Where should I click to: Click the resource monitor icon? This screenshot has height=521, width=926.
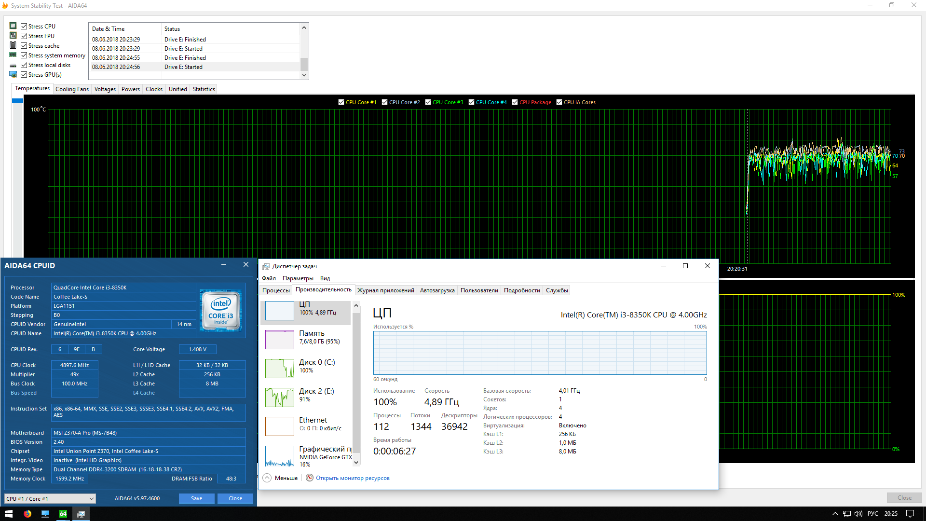coord(310,478)
